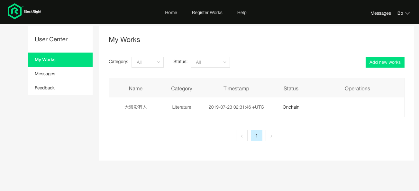The width and height of the screenshot is (419, 191).
Task: Open Messages in the top header
Action: click(x=381, y=13)
